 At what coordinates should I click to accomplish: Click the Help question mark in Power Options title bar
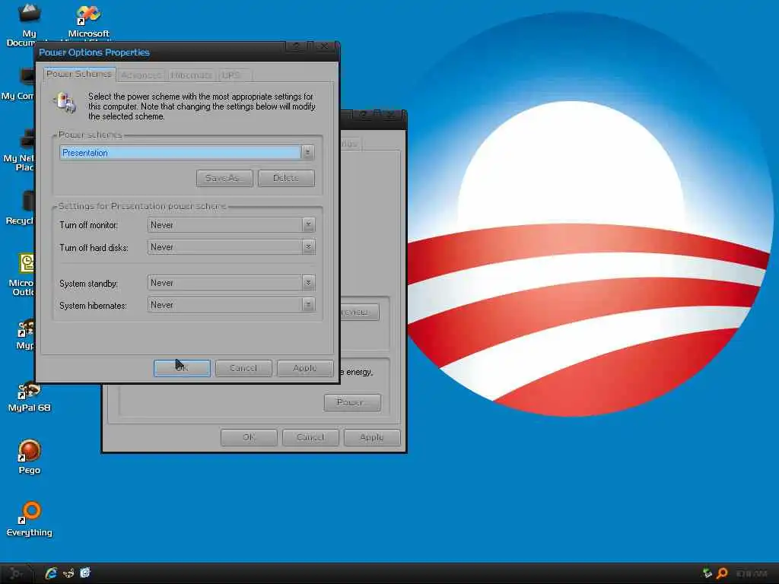tap(297, 46)
